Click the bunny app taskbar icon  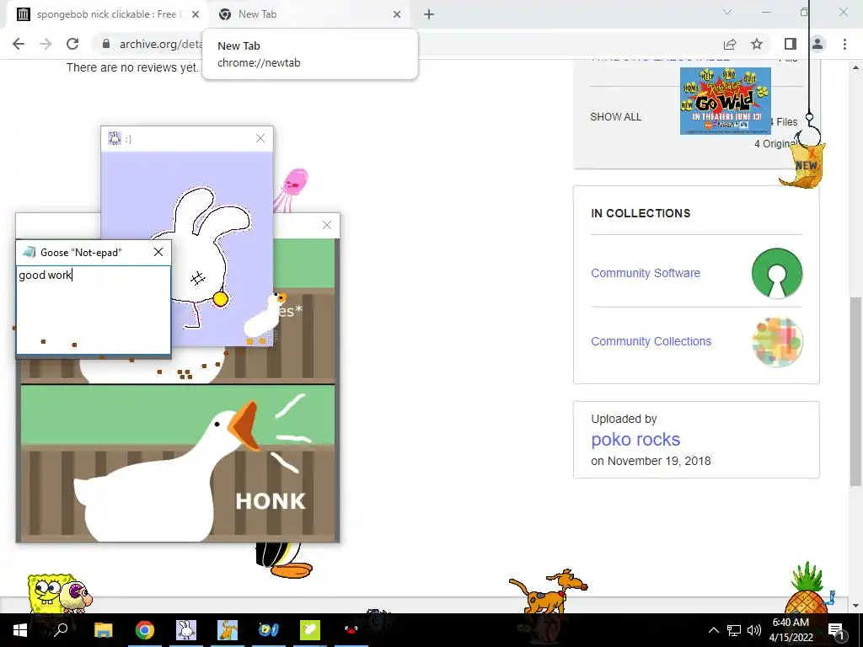(186, 630)
